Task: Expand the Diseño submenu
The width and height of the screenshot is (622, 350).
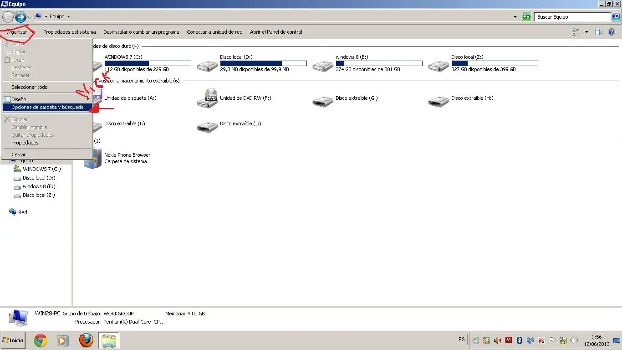Action: tap(47, 99)
